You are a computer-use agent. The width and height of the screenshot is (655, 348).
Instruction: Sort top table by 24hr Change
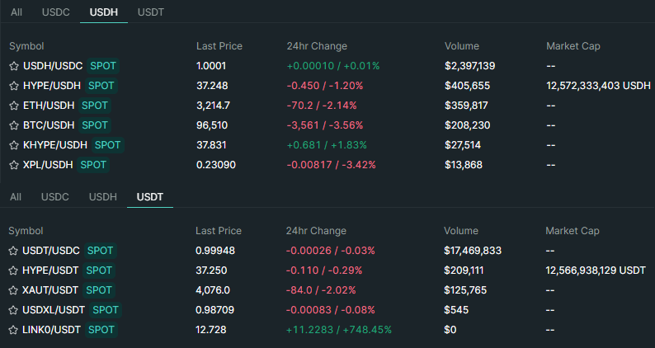[317, 46]
